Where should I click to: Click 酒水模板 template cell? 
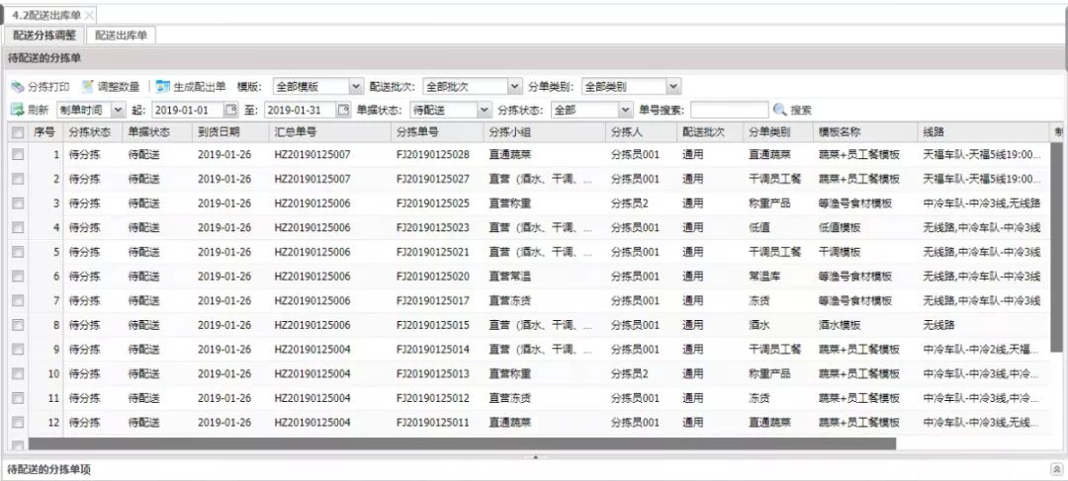pos(840,325)
